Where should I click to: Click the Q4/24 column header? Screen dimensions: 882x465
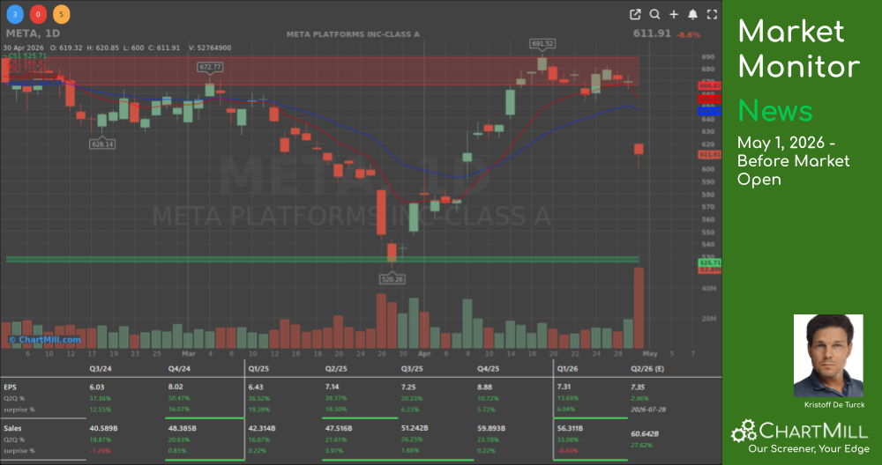point(179,369)
